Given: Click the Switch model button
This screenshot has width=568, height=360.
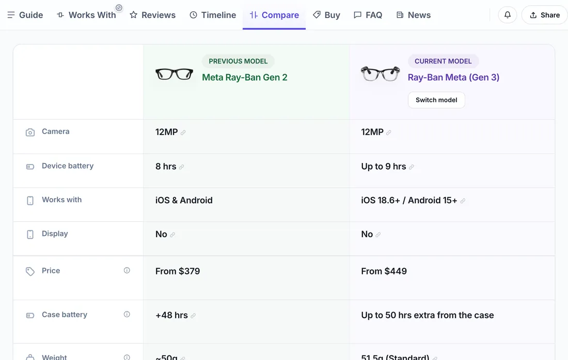Looking at the screenshot, I should (x=436, y=100).
